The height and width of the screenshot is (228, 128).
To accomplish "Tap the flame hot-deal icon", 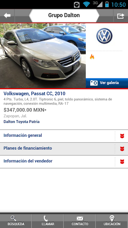I will tap(92, 57).
